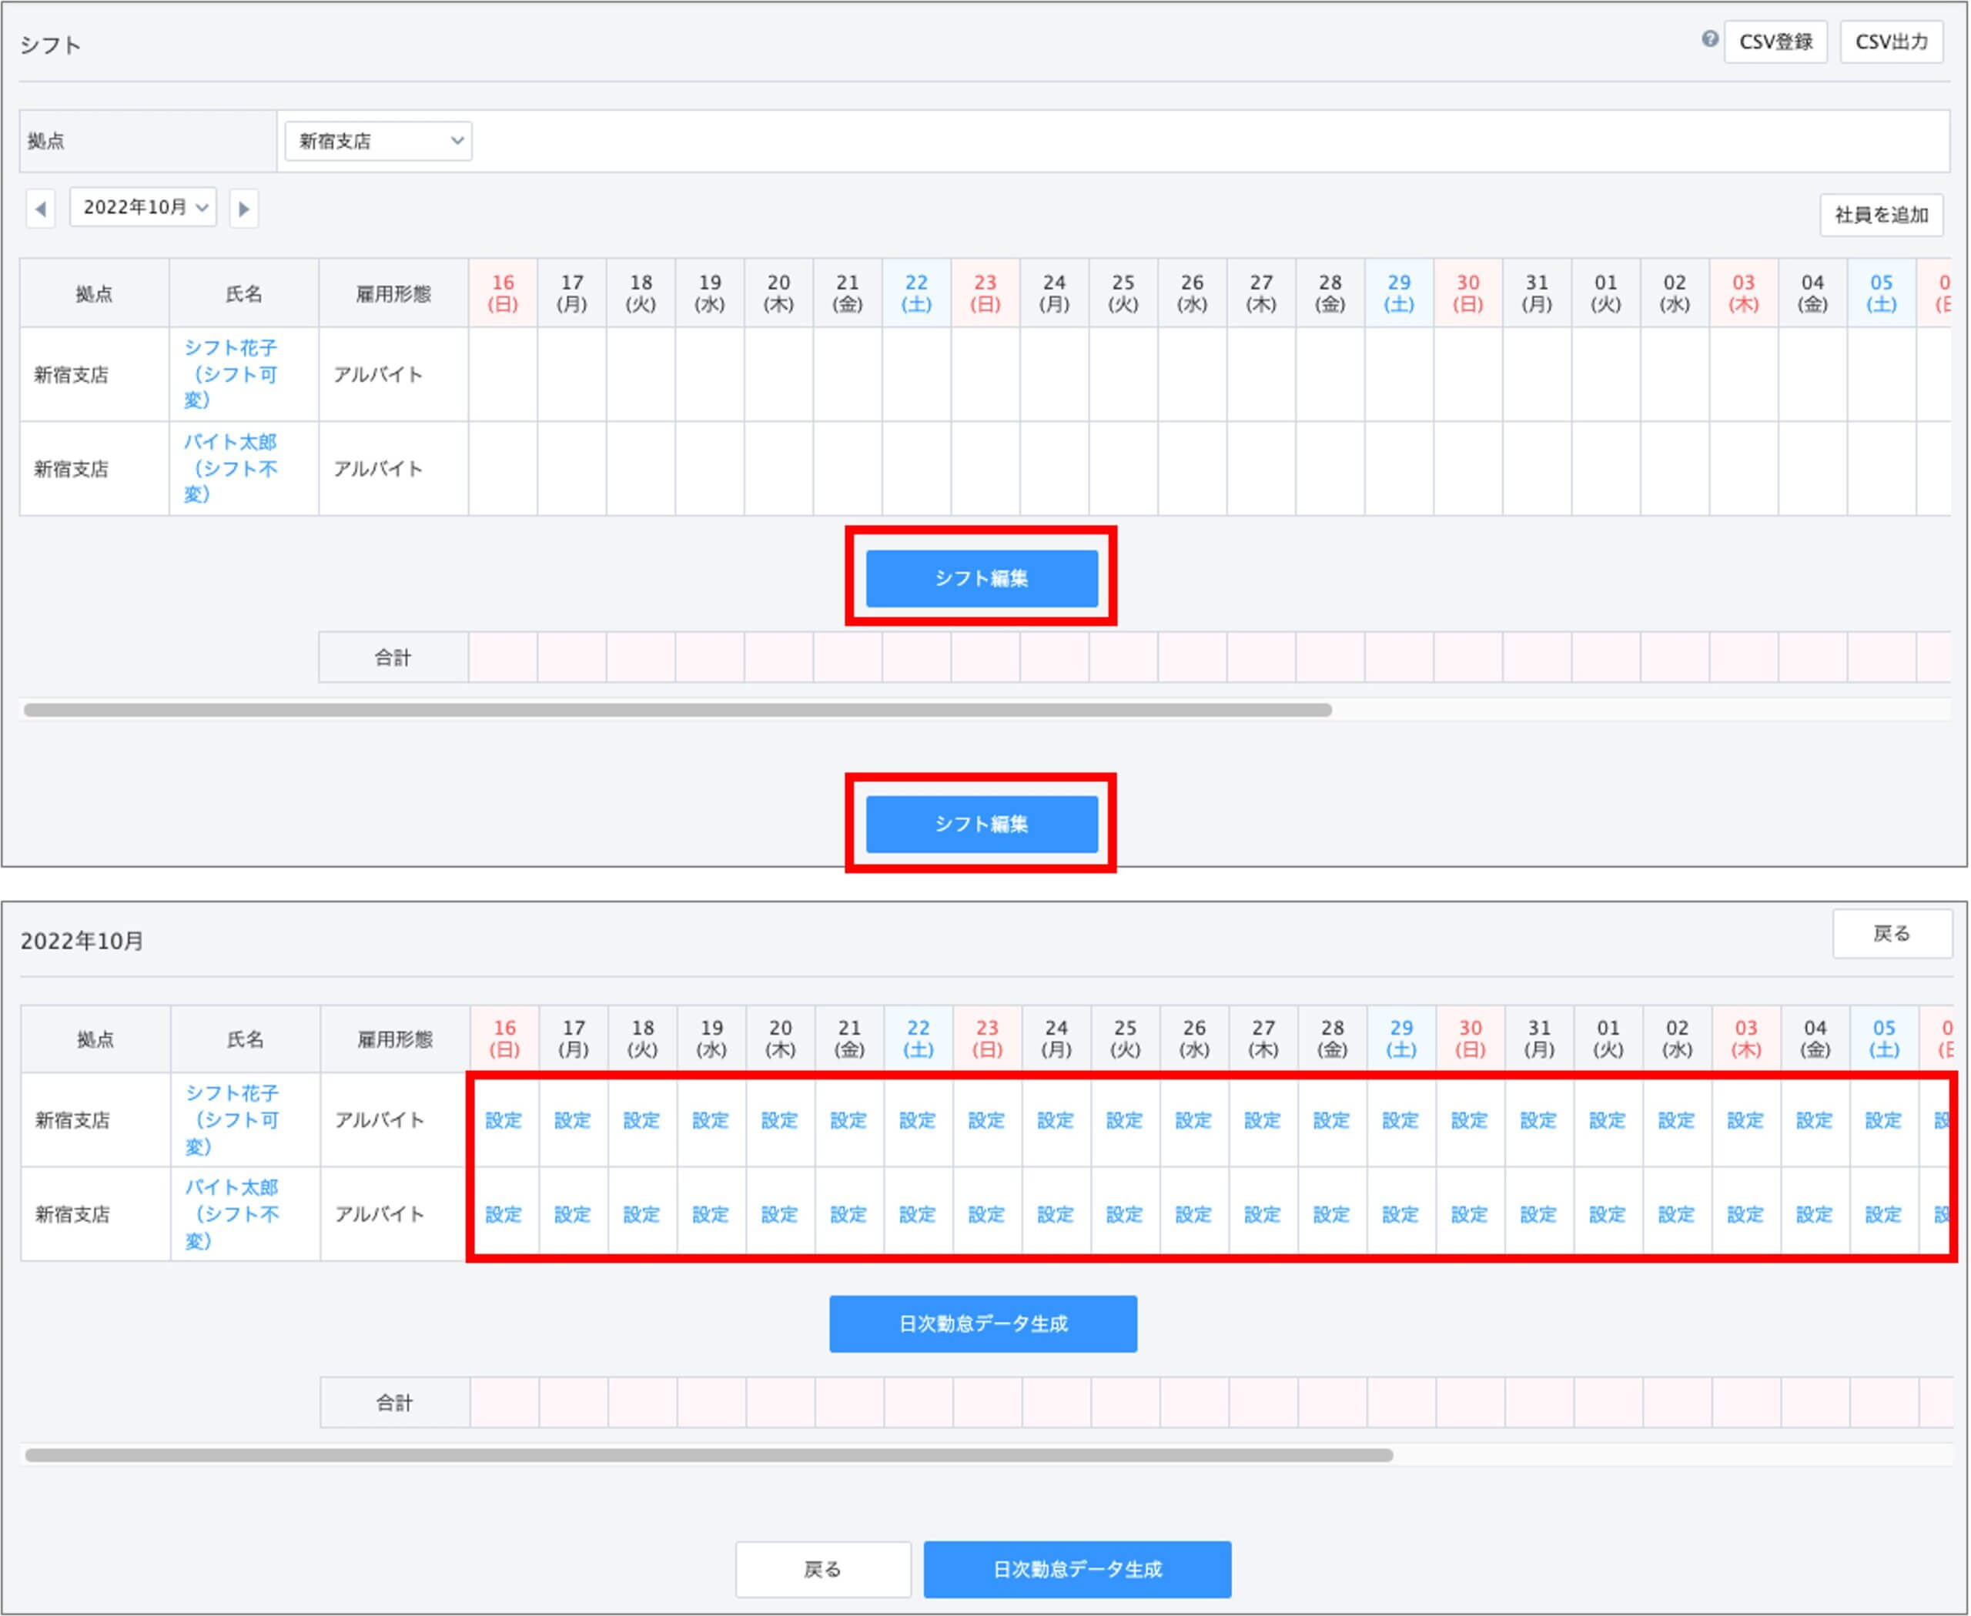Open the 新宿支店 location dropdown

click(378, 142)
